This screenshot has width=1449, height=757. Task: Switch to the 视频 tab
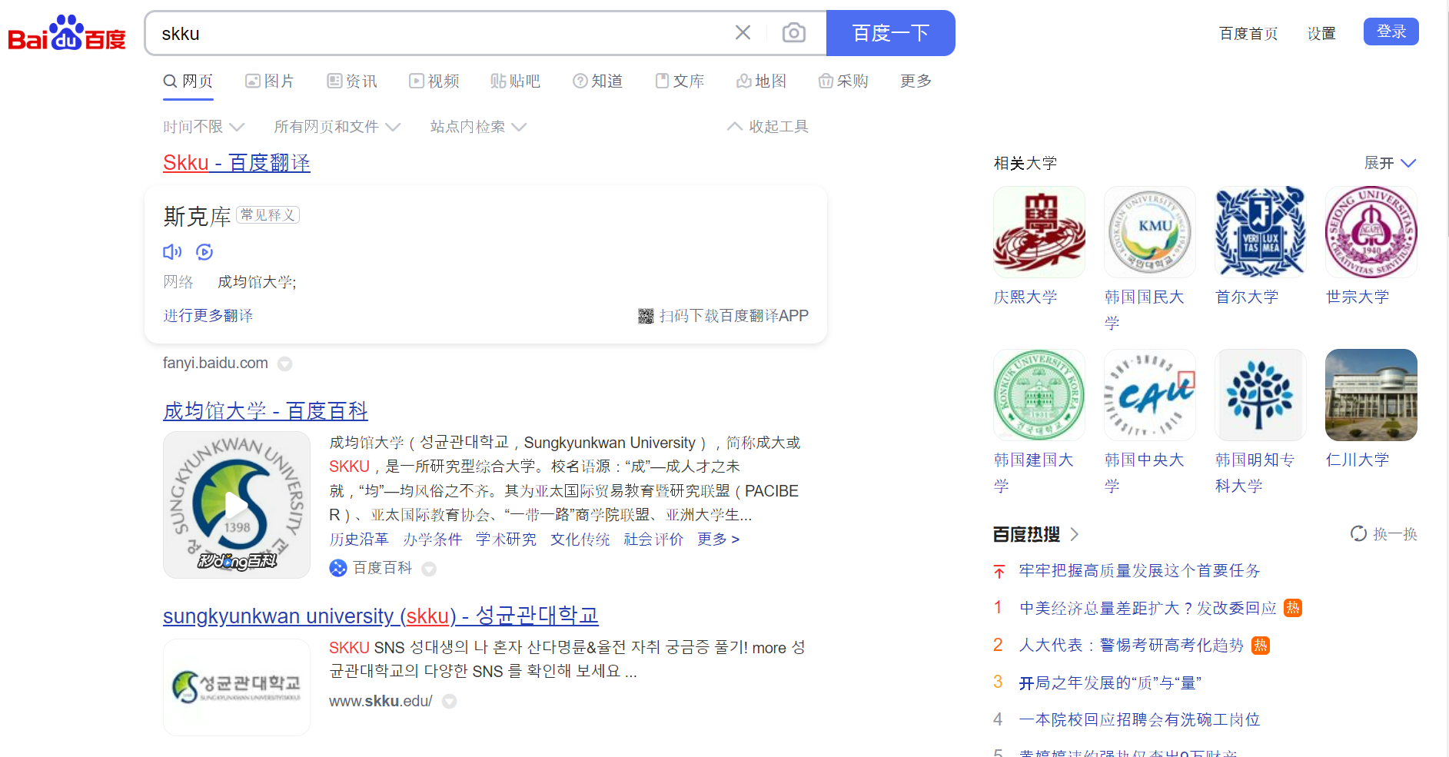tap(434, 81)
